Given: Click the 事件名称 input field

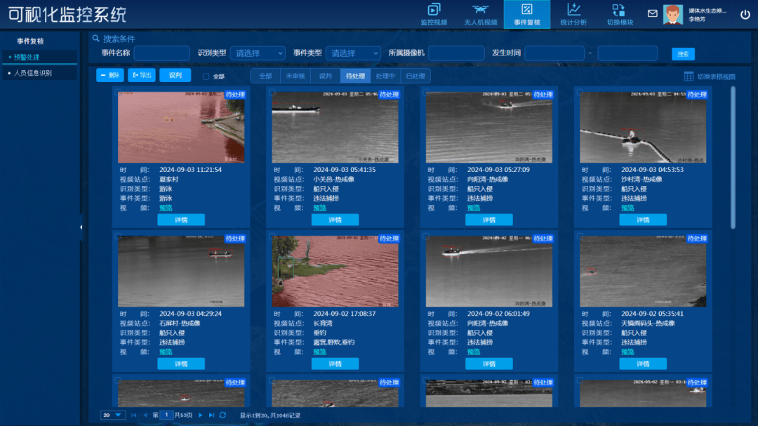Looking at the screenshot, I should (x=162, y=53).
